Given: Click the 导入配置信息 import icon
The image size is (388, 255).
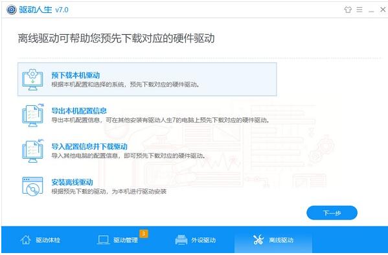Looking at the screenshot, I should [x=32, y=151].
